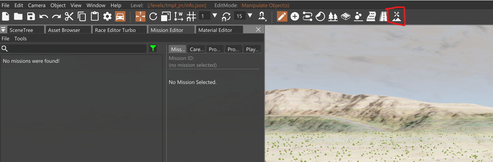Click the rotation snap value field showing 15

(239, 16)
